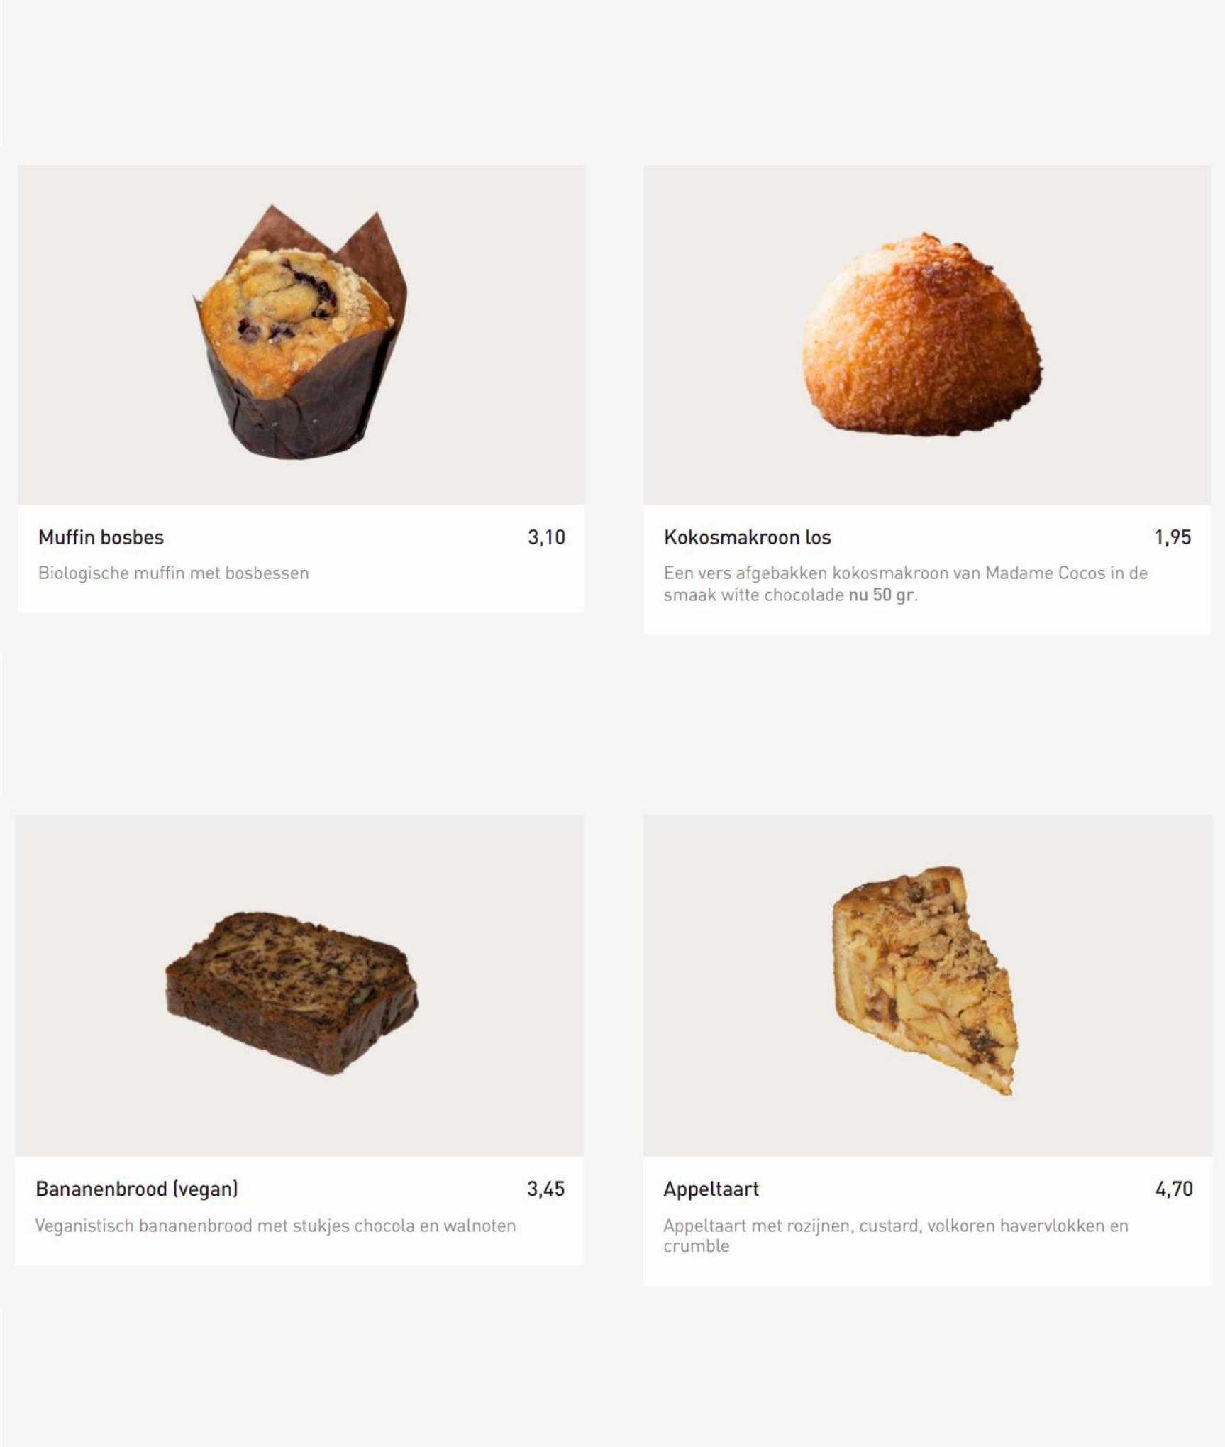1225x1447 pixels.
Task: Click the Appeltaart met rozijnen description
Action: [x=895, y=1236]
